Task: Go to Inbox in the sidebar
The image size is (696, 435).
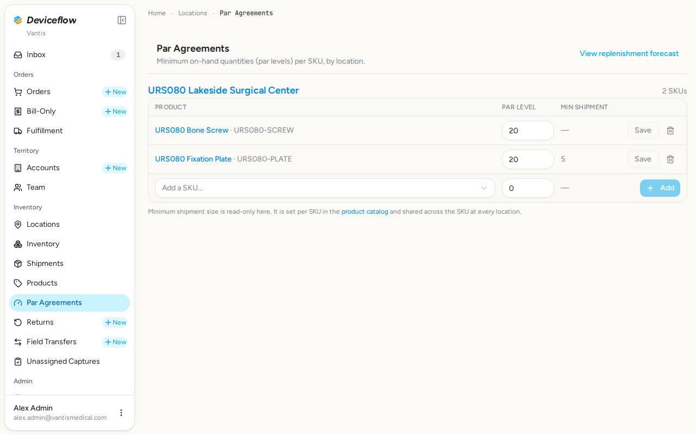Action: (70, 55)
